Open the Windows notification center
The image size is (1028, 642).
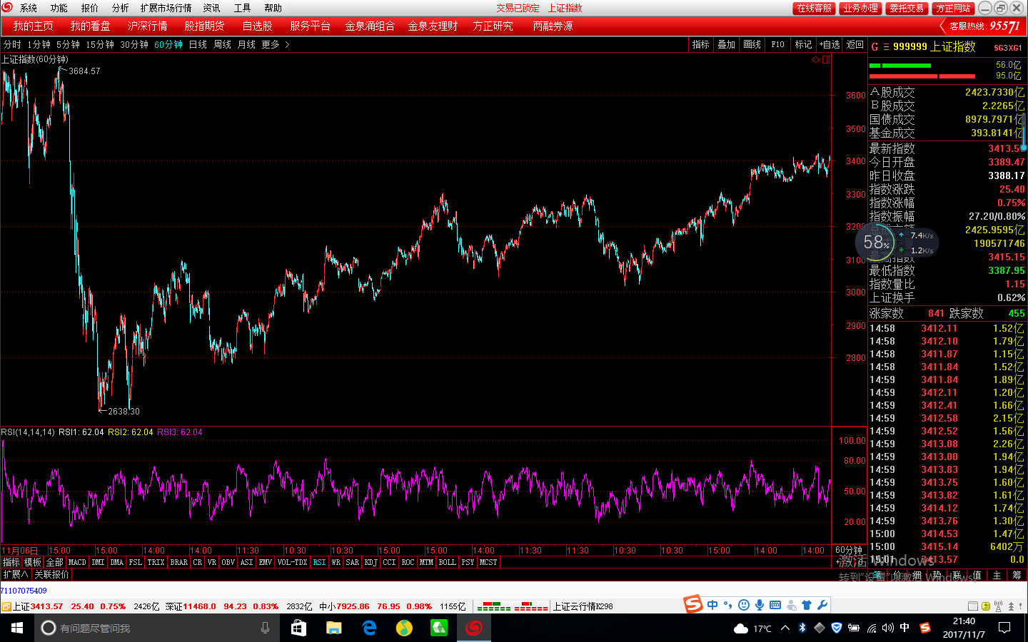point(1004,628)
